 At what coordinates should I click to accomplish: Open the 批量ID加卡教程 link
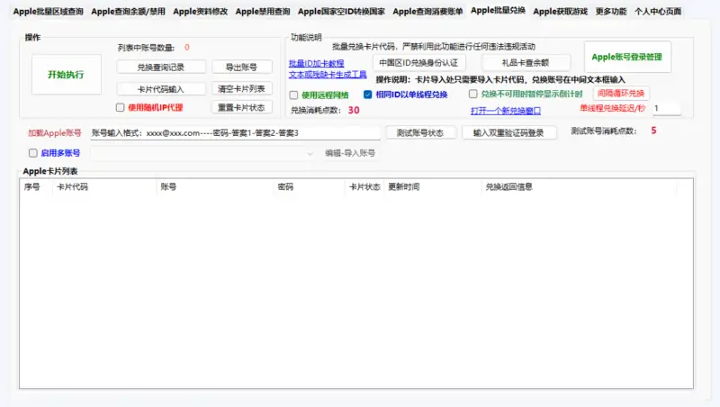[316, 64]
